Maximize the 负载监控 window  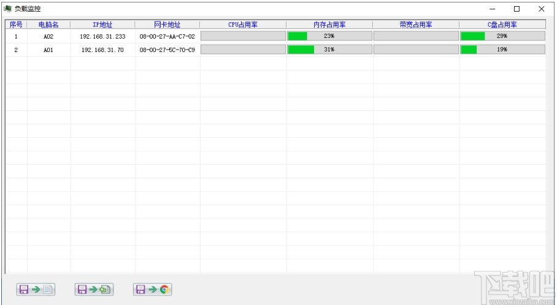coord(517,9)
